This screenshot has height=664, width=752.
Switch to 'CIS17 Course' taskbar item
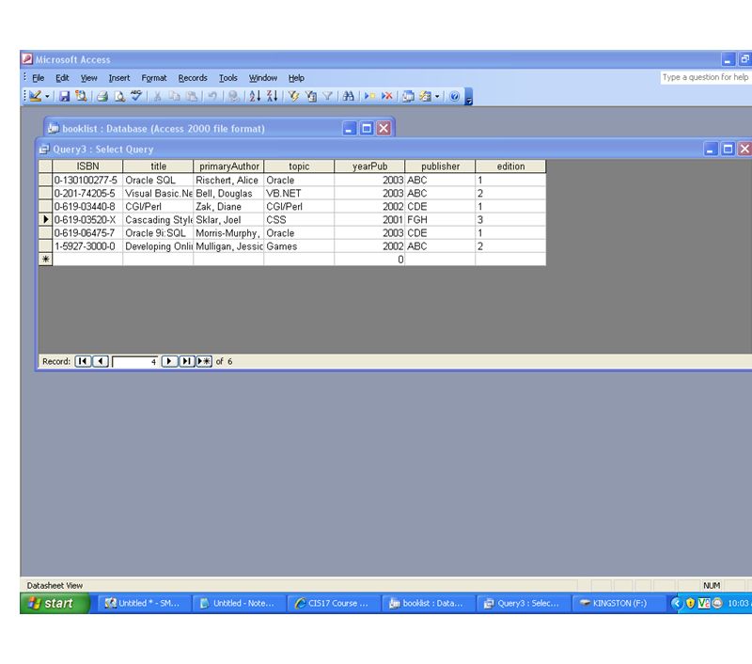333,603
